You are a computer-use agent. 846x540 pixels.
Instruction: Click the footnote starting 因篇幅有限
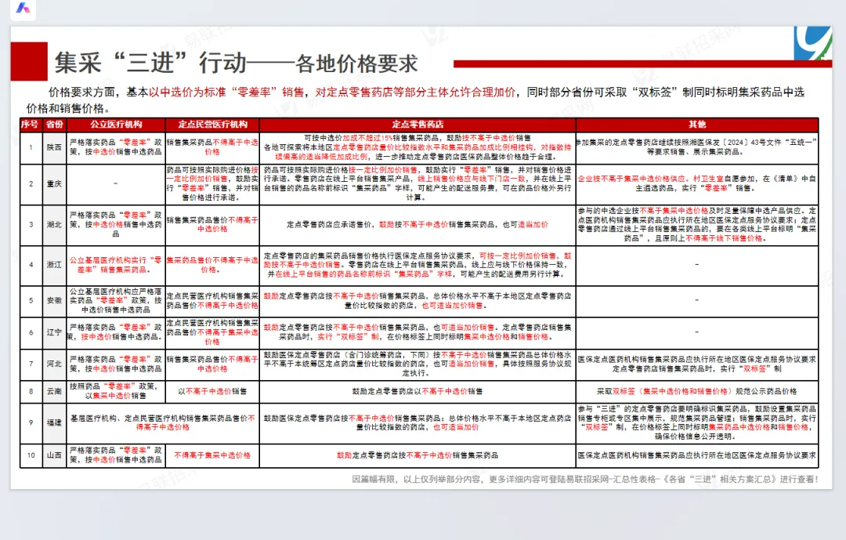tap(585, 479)
